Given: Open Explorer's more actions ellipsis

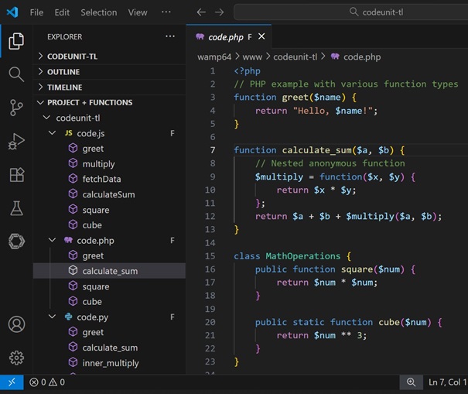Looking at the screenshot, I should pyautogui.click(x=170, y=36).
